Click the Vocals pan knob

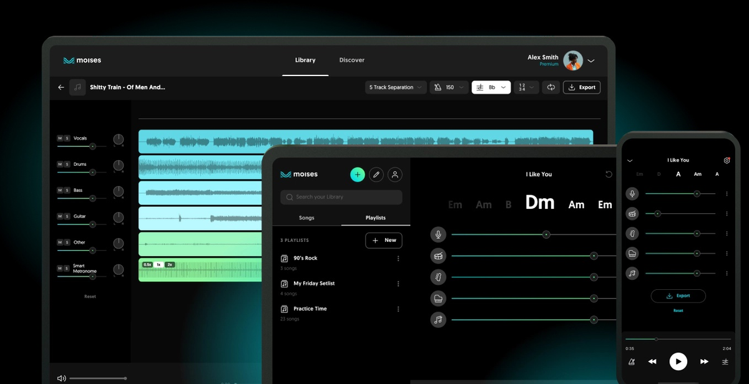118,139
